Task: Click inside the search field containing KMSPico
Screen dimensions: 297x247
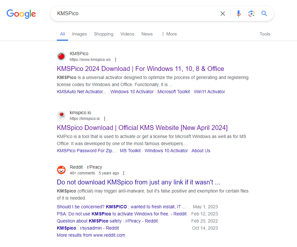Action: pos(136,14)
